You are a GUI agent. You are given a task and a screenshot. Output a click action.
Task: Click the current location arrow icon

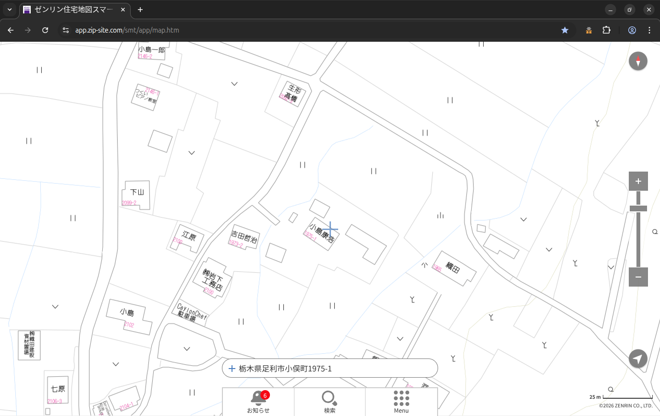[638, 358]
